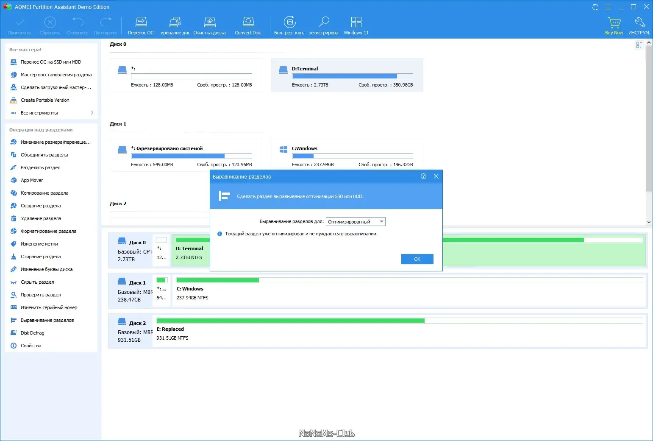Select the C:Windows partition card
Image resolution: width=653 pixels, height=441 pixels.
point(347,155)
